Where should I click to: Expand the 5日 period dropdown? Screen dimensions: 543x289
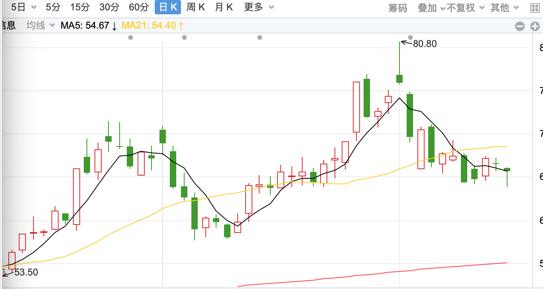click(x=24, y=7)
